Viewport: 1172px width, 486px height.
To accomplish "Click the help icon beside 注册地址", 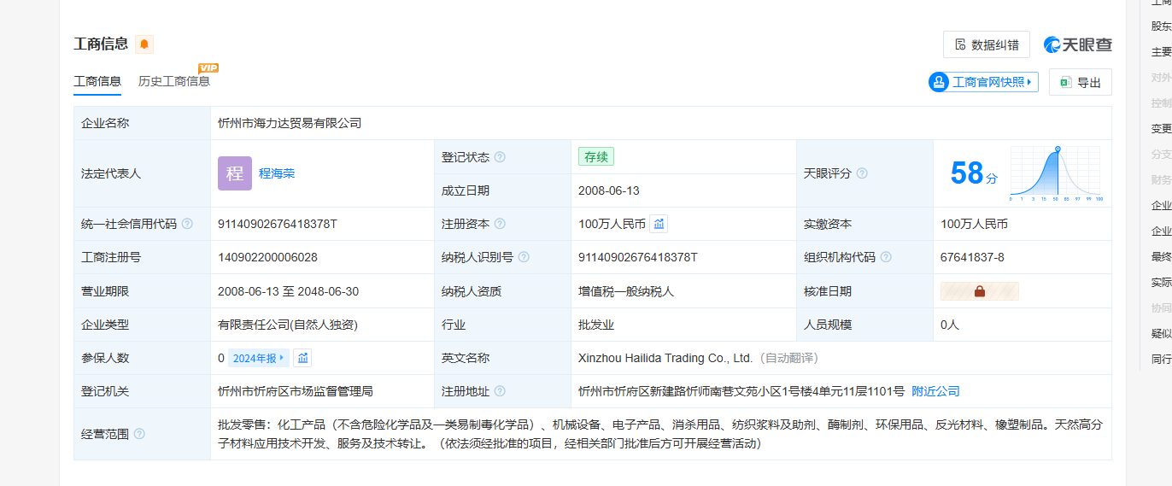I will tap(500, 391).
